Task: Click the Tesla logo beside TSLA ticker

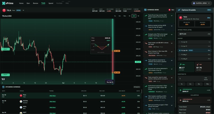Action: pyautogui.click(x=4, y=10)
